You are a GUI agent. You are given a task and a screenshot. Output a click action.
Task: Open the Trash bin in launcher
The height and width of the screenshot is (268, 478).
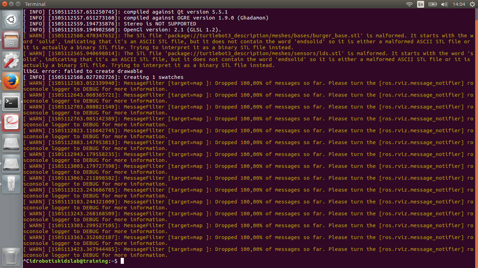click(11, 256)
